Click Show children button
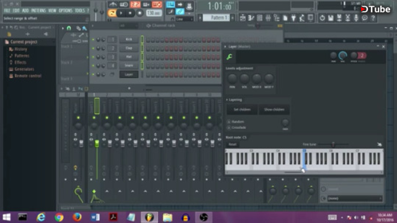This screenshot has width=397, height=223. click(274, 110)
